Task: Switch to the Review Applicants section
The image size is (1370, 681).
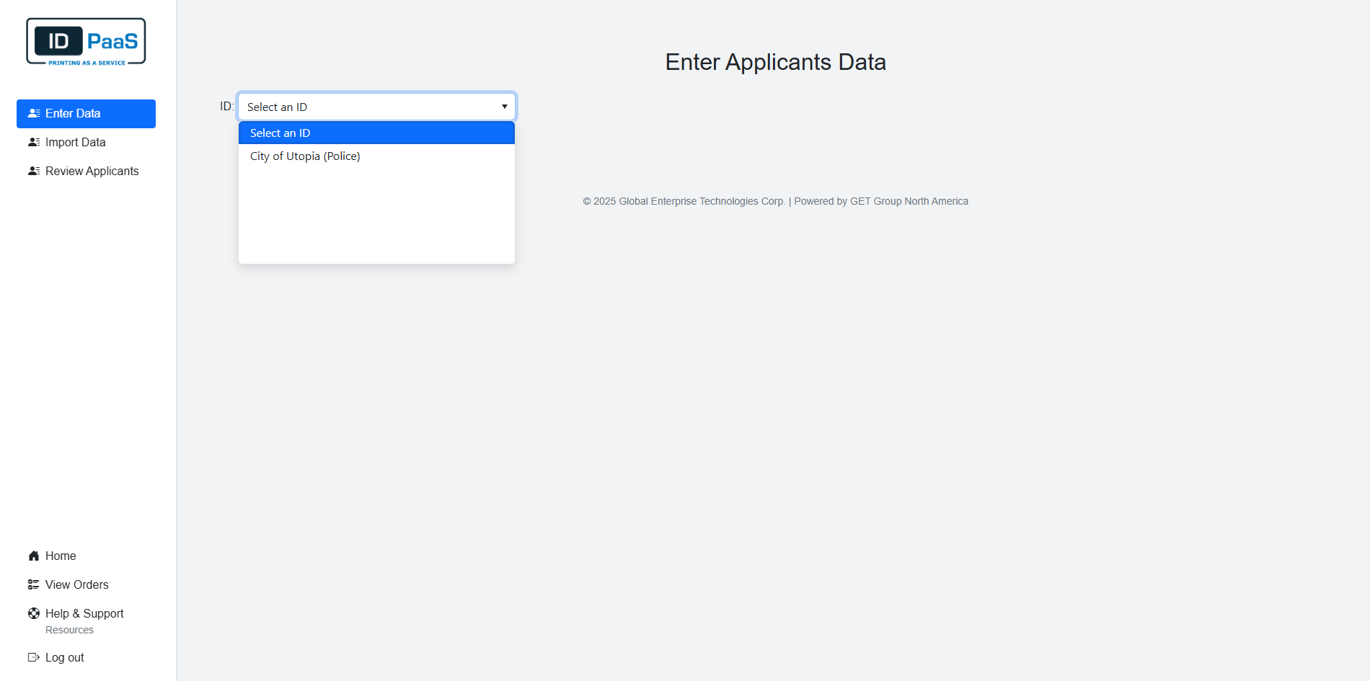Action: click(x=92, y=171)
